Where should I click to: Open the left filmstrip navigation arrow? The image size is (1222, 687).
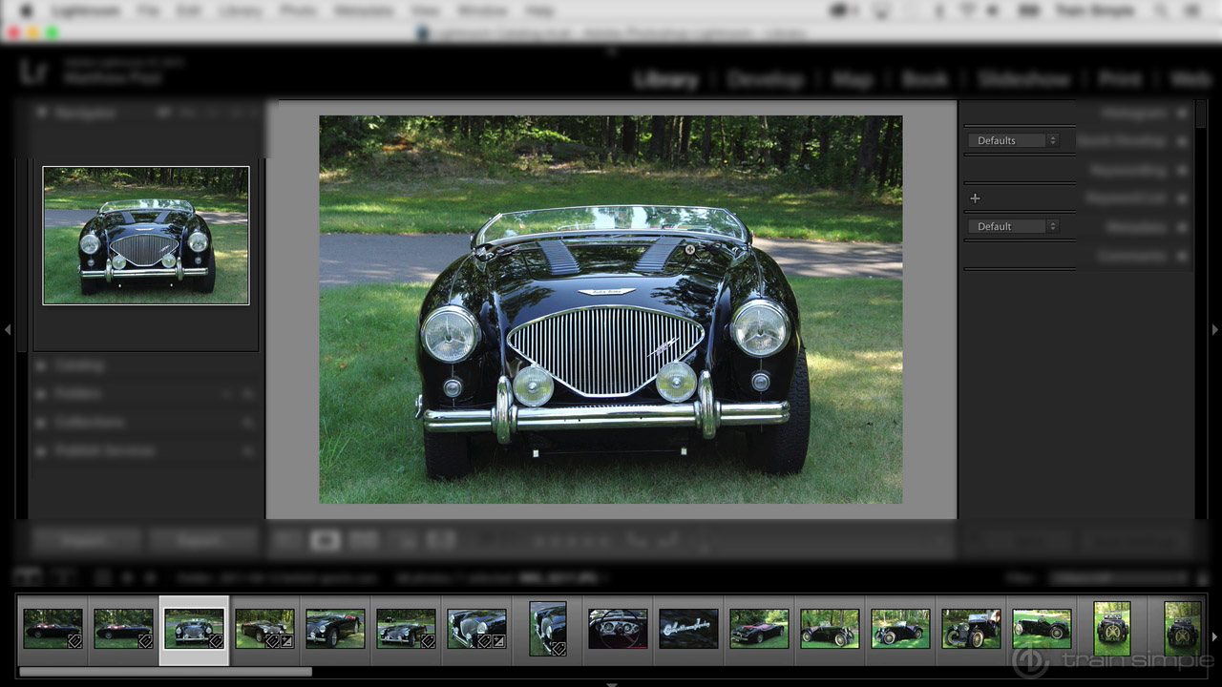click(7, 329)
